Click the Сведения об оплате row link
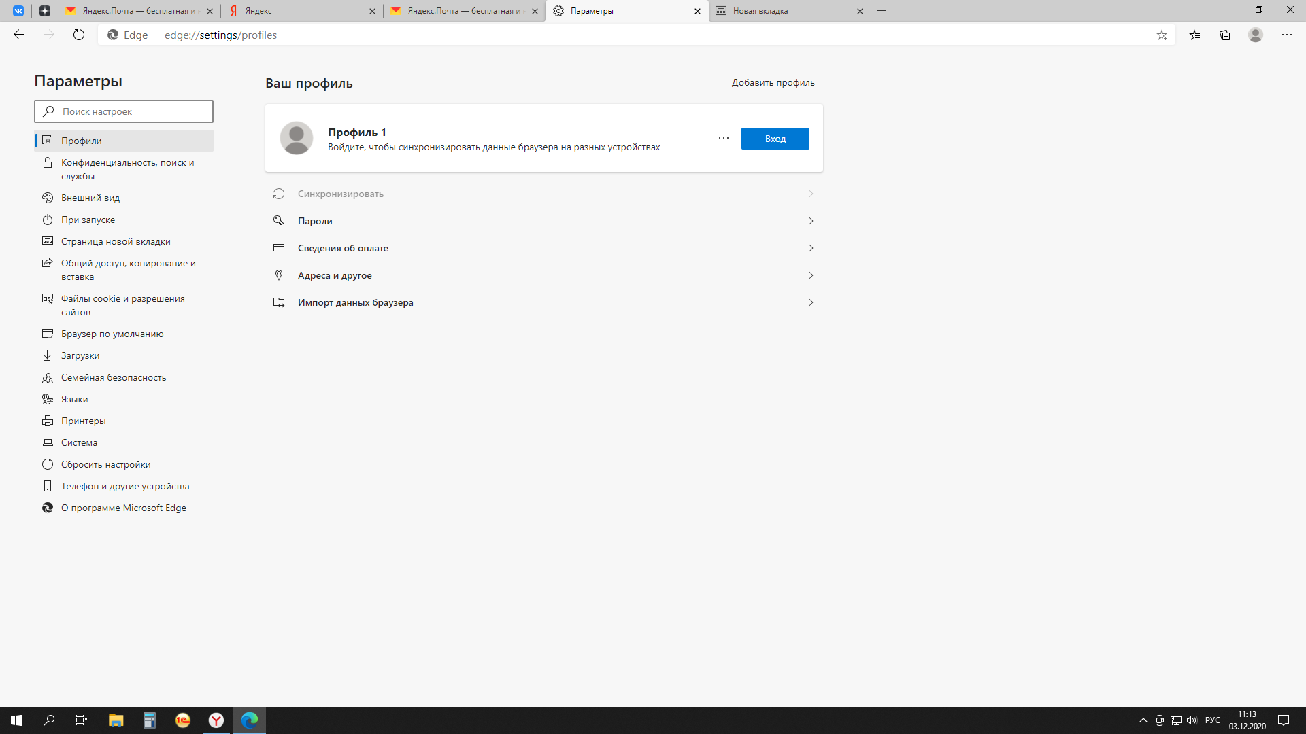 pos(543,248)
